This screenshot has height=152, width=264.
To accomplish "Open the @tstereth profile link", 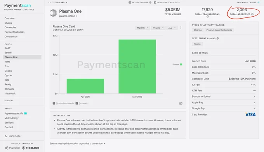I will point(83,103).
